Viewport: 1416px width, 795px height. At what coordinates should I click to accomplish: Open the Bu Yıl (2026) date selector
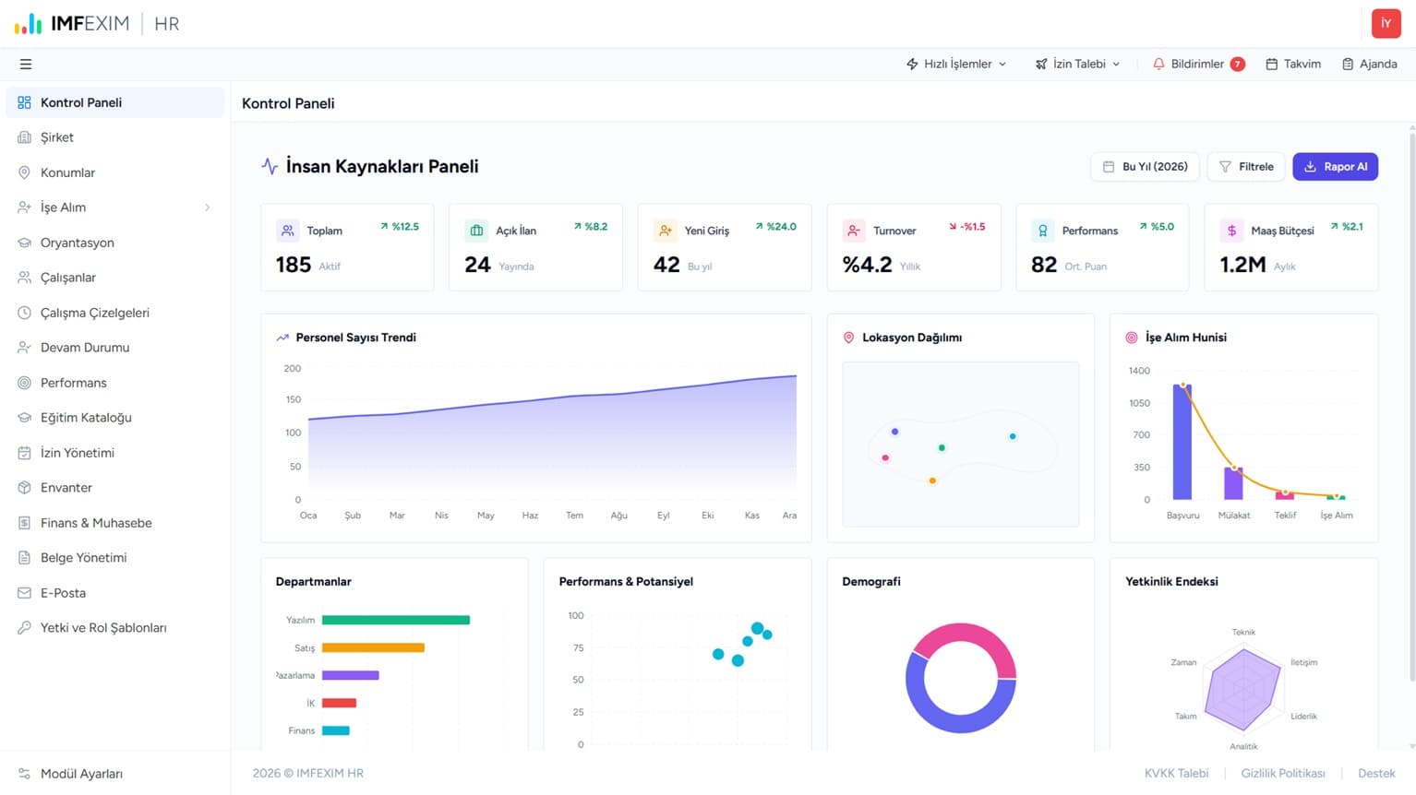[1145, 167]
